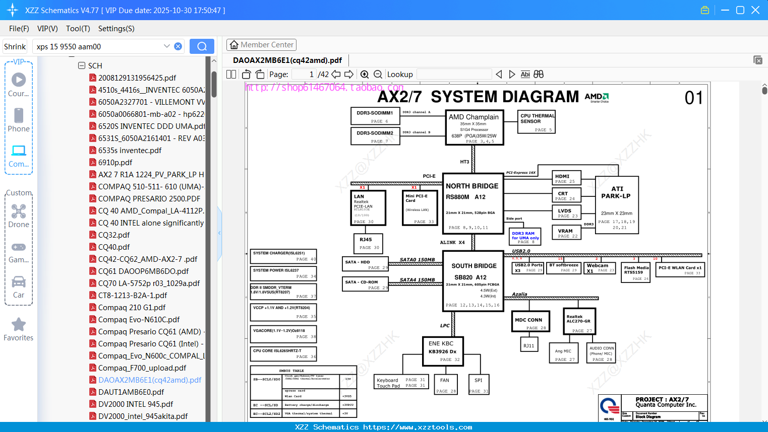Open the File menu
The image size is (768, 432).
pyautogui.click(x=19, y=29)
